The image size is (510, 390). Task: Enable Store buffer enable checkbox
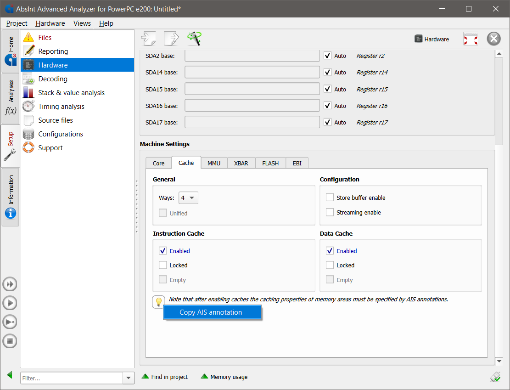pyautogui.click(x=330, y=197)
